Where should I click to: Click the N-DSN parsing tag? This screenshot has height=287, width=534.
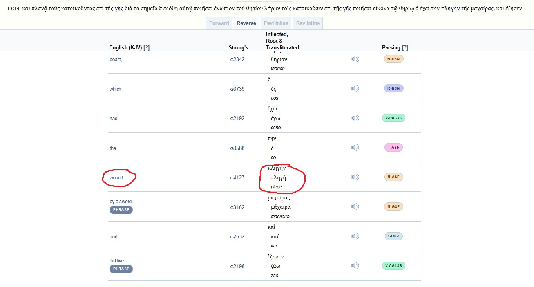(x=393, y=59)
